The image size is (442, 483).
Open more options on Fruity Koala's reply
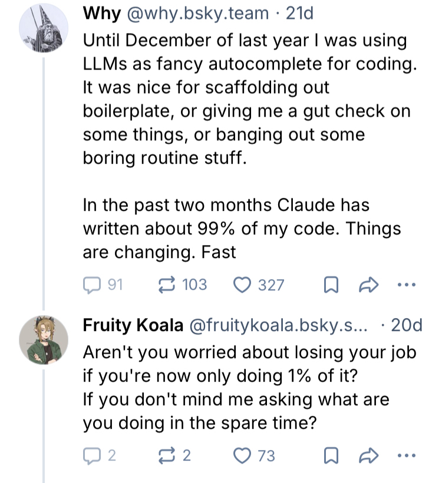point(405,455)
